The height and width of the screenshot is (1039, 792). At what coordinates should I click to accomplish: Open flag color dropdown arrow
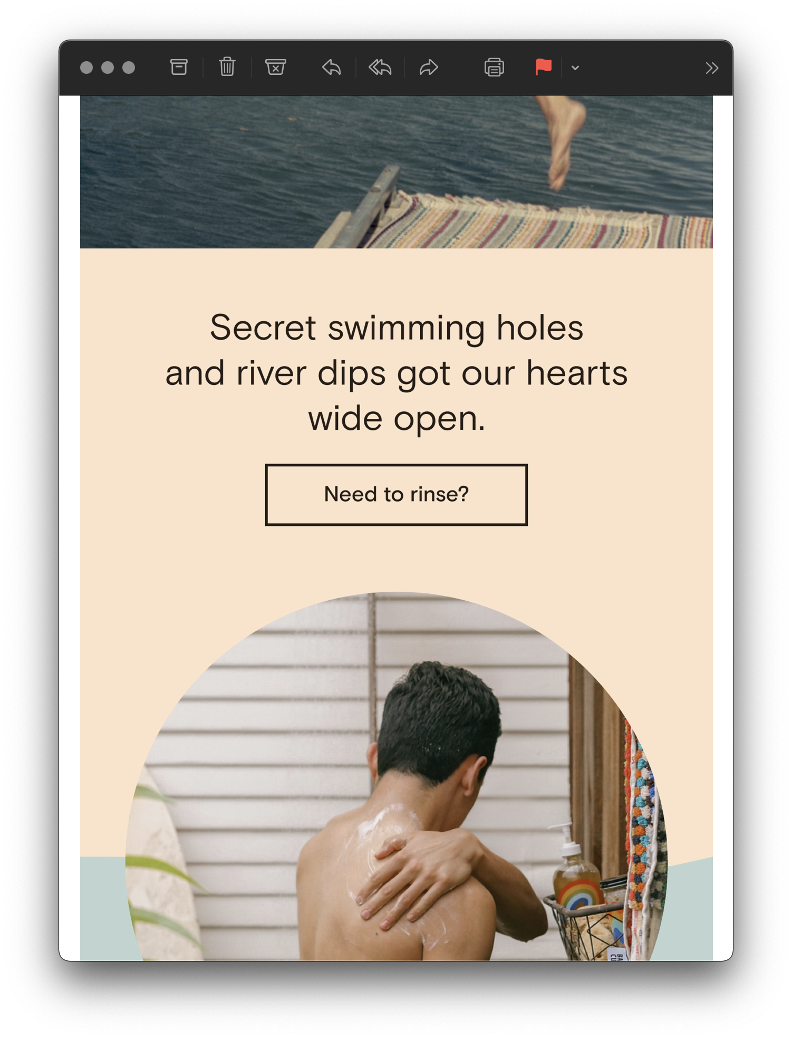tap(575, 68)
